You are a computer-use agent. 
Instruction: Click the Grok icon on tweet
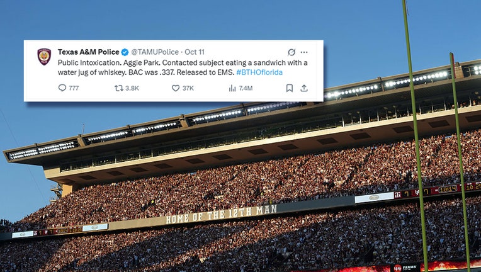[x=291, y=52]
